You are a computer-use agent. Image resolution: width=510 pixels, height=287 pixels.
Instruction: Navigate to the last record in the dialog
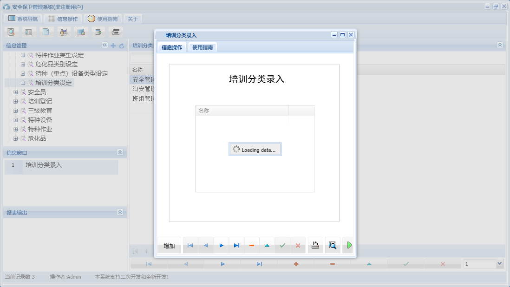click(x=236, y=245)
